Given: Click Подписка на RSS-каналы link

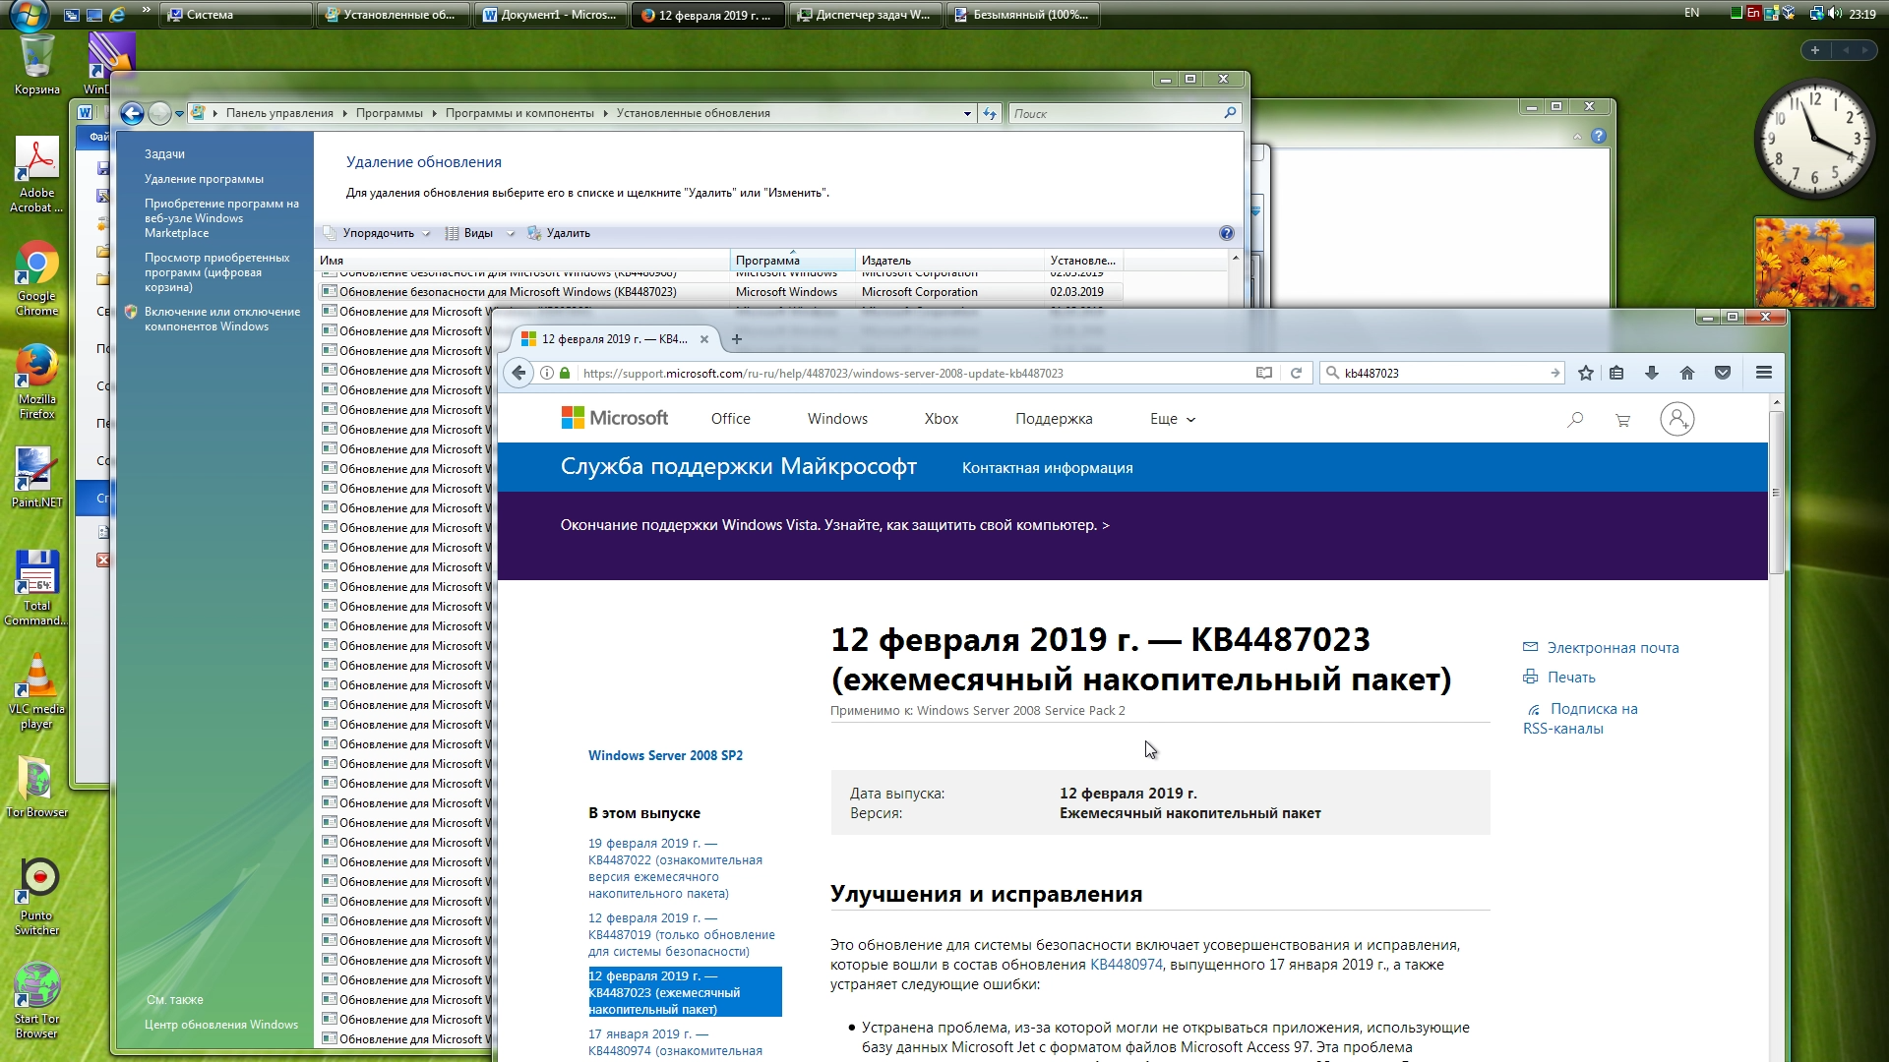Looking at the screenshot, I should click(1580, 719).
